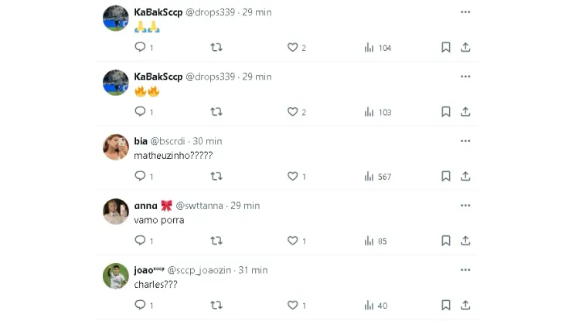The height and width of the screenshot is (321, 572).
Task: Open more options on joao's tweet
Action: click(465, 270)
